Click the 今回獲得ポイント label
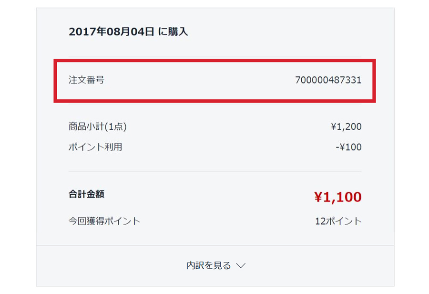This screenshot has width=429, height=294. (104, 221)
